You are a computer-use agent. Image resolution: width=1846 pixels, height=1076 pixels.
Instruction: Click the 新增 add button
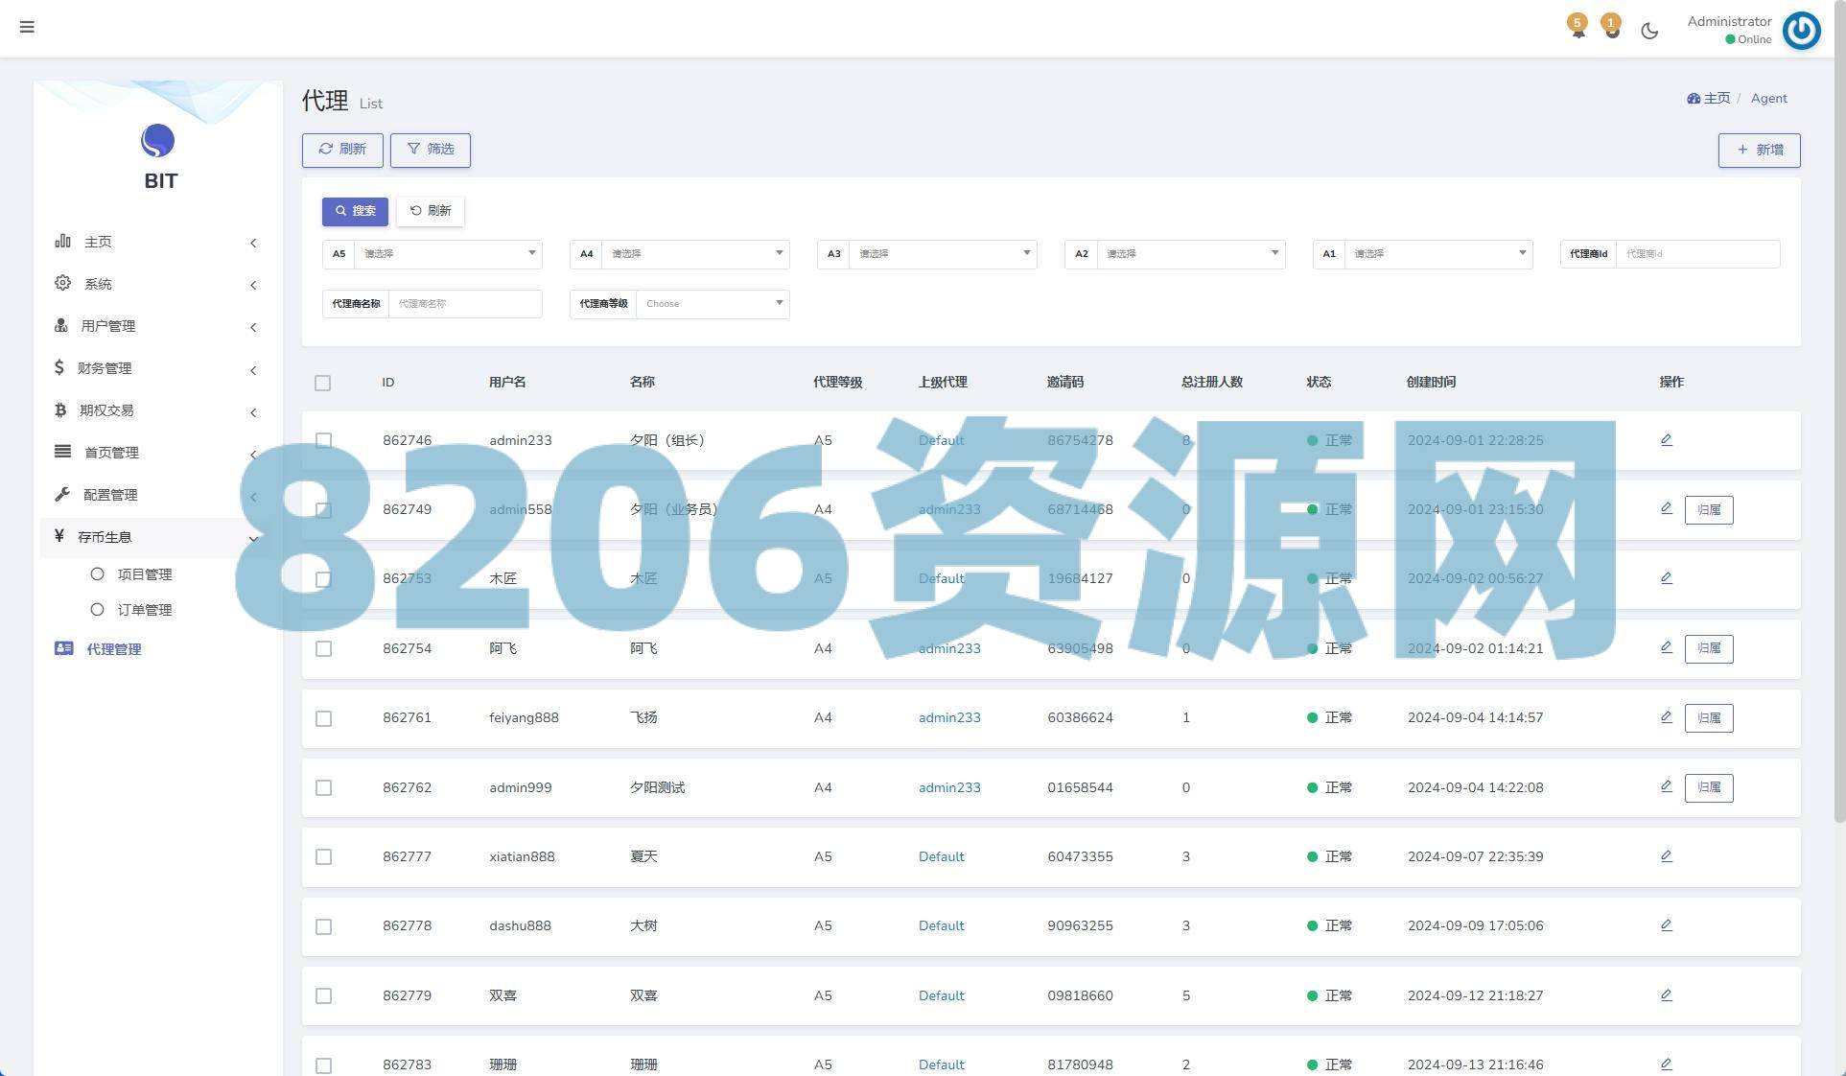pos(1759,151)
